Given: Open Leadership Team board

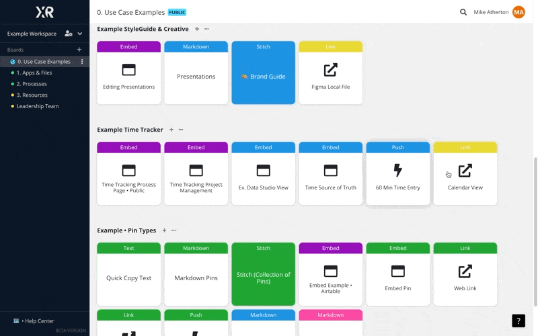Looking at the screenshot, I should click(x=38, y=106).
